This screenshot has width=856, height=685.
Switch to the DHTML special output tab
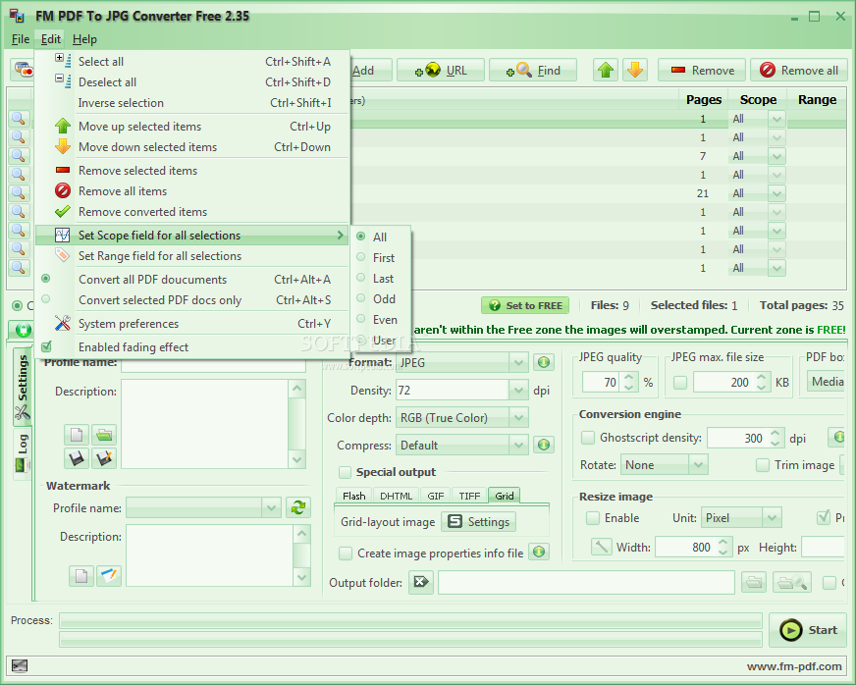click(396, 496)
